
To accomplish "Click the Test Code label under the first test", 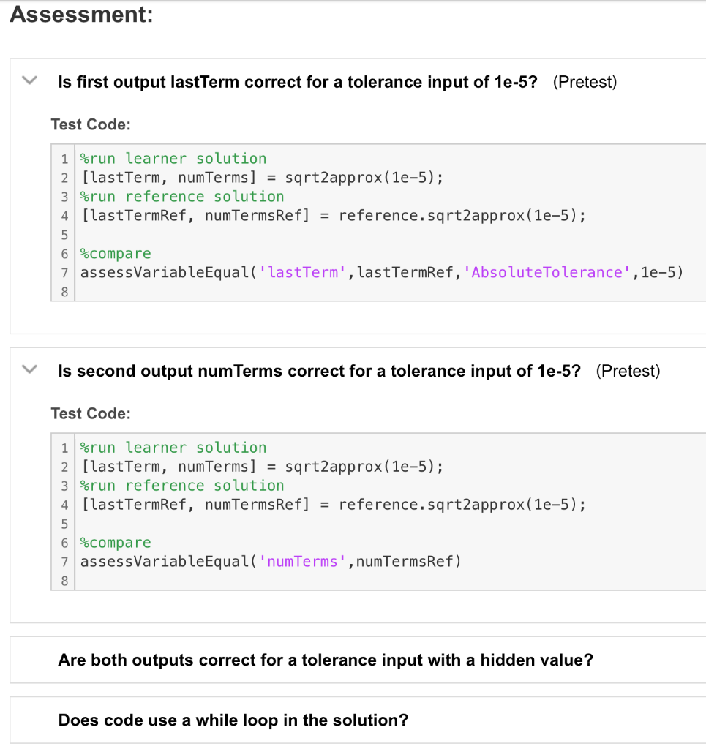I will (x=91, y=124).
